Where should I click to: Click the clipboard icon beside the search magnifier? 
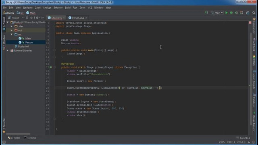click(x=248, y=13)
